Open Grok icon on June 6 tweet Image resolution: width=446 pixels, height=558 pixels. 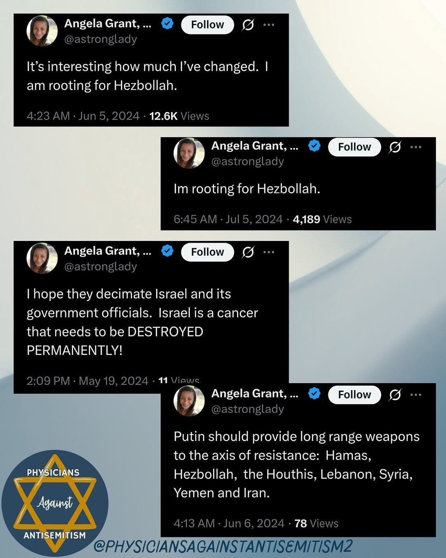[x=395, y=395]
